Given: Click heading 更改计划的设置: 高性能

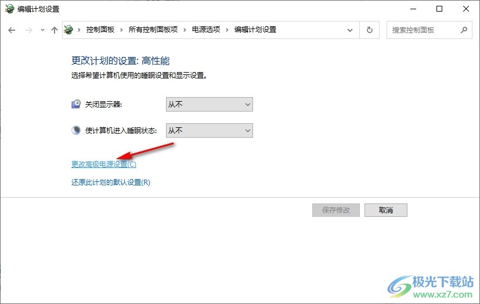Looking at the screenshot, I should coord(120,60).
